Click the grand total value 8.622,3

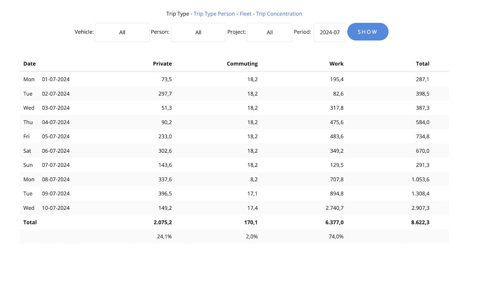pyautogui.click(x=420, y=222)
